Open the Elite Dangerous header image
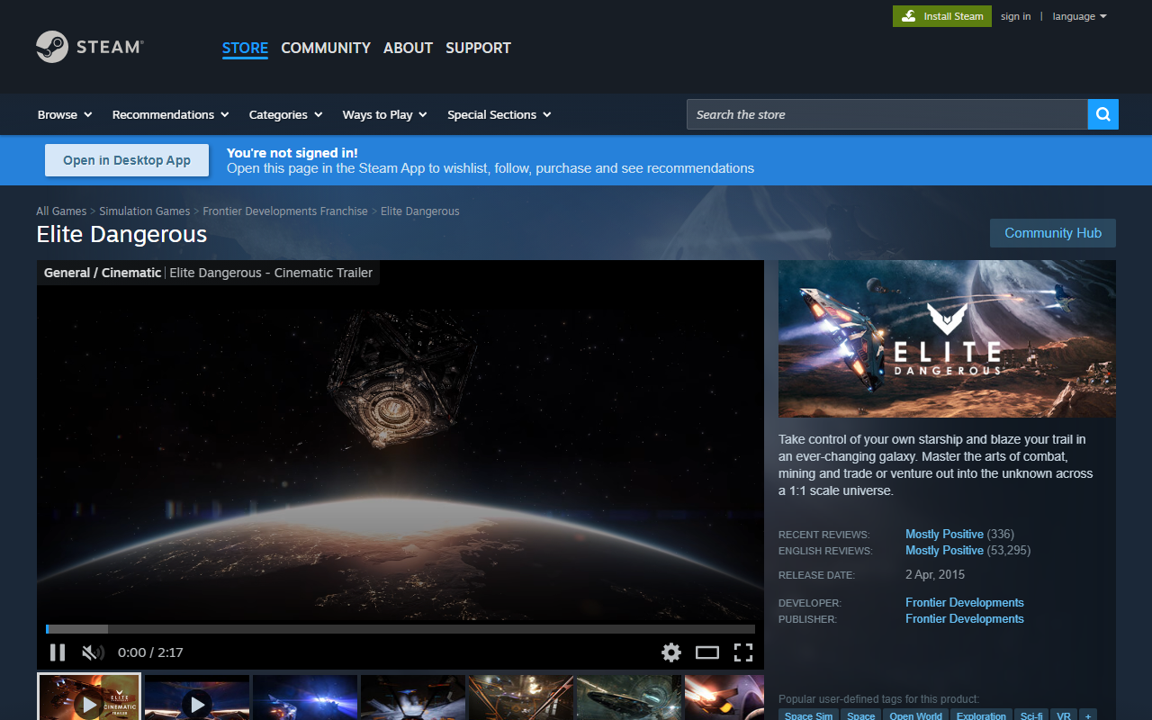1152x720 pixels. (947, 338)
